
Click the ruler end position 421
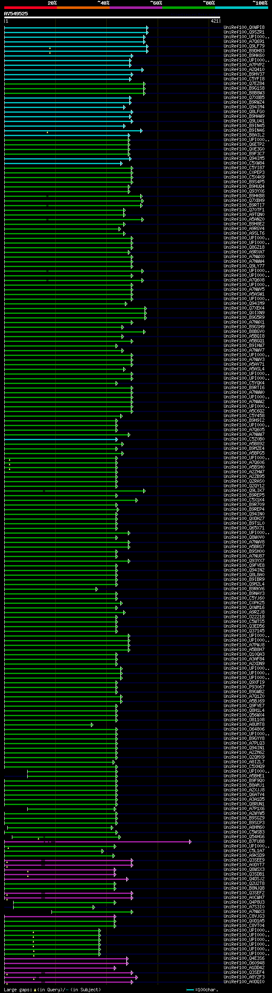coord(215,21)
